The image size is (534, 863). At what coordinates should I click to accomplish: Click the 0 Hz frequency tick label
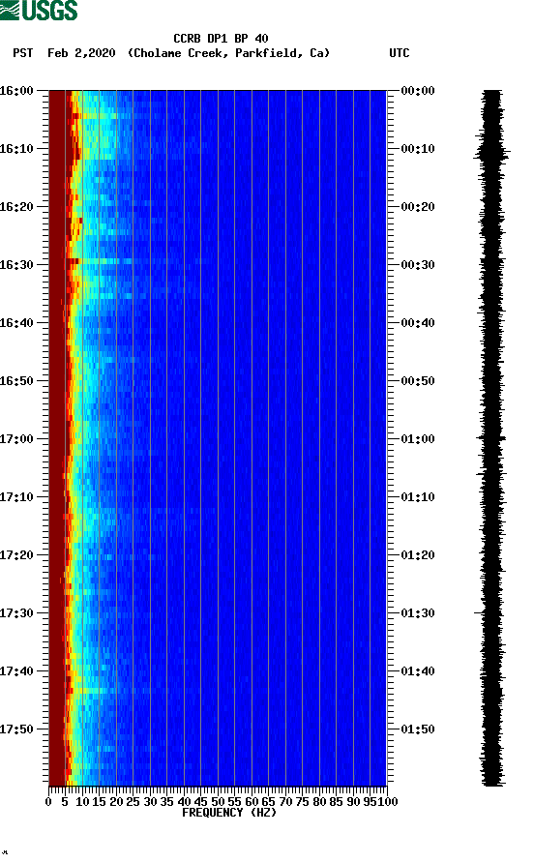[48, 801]
